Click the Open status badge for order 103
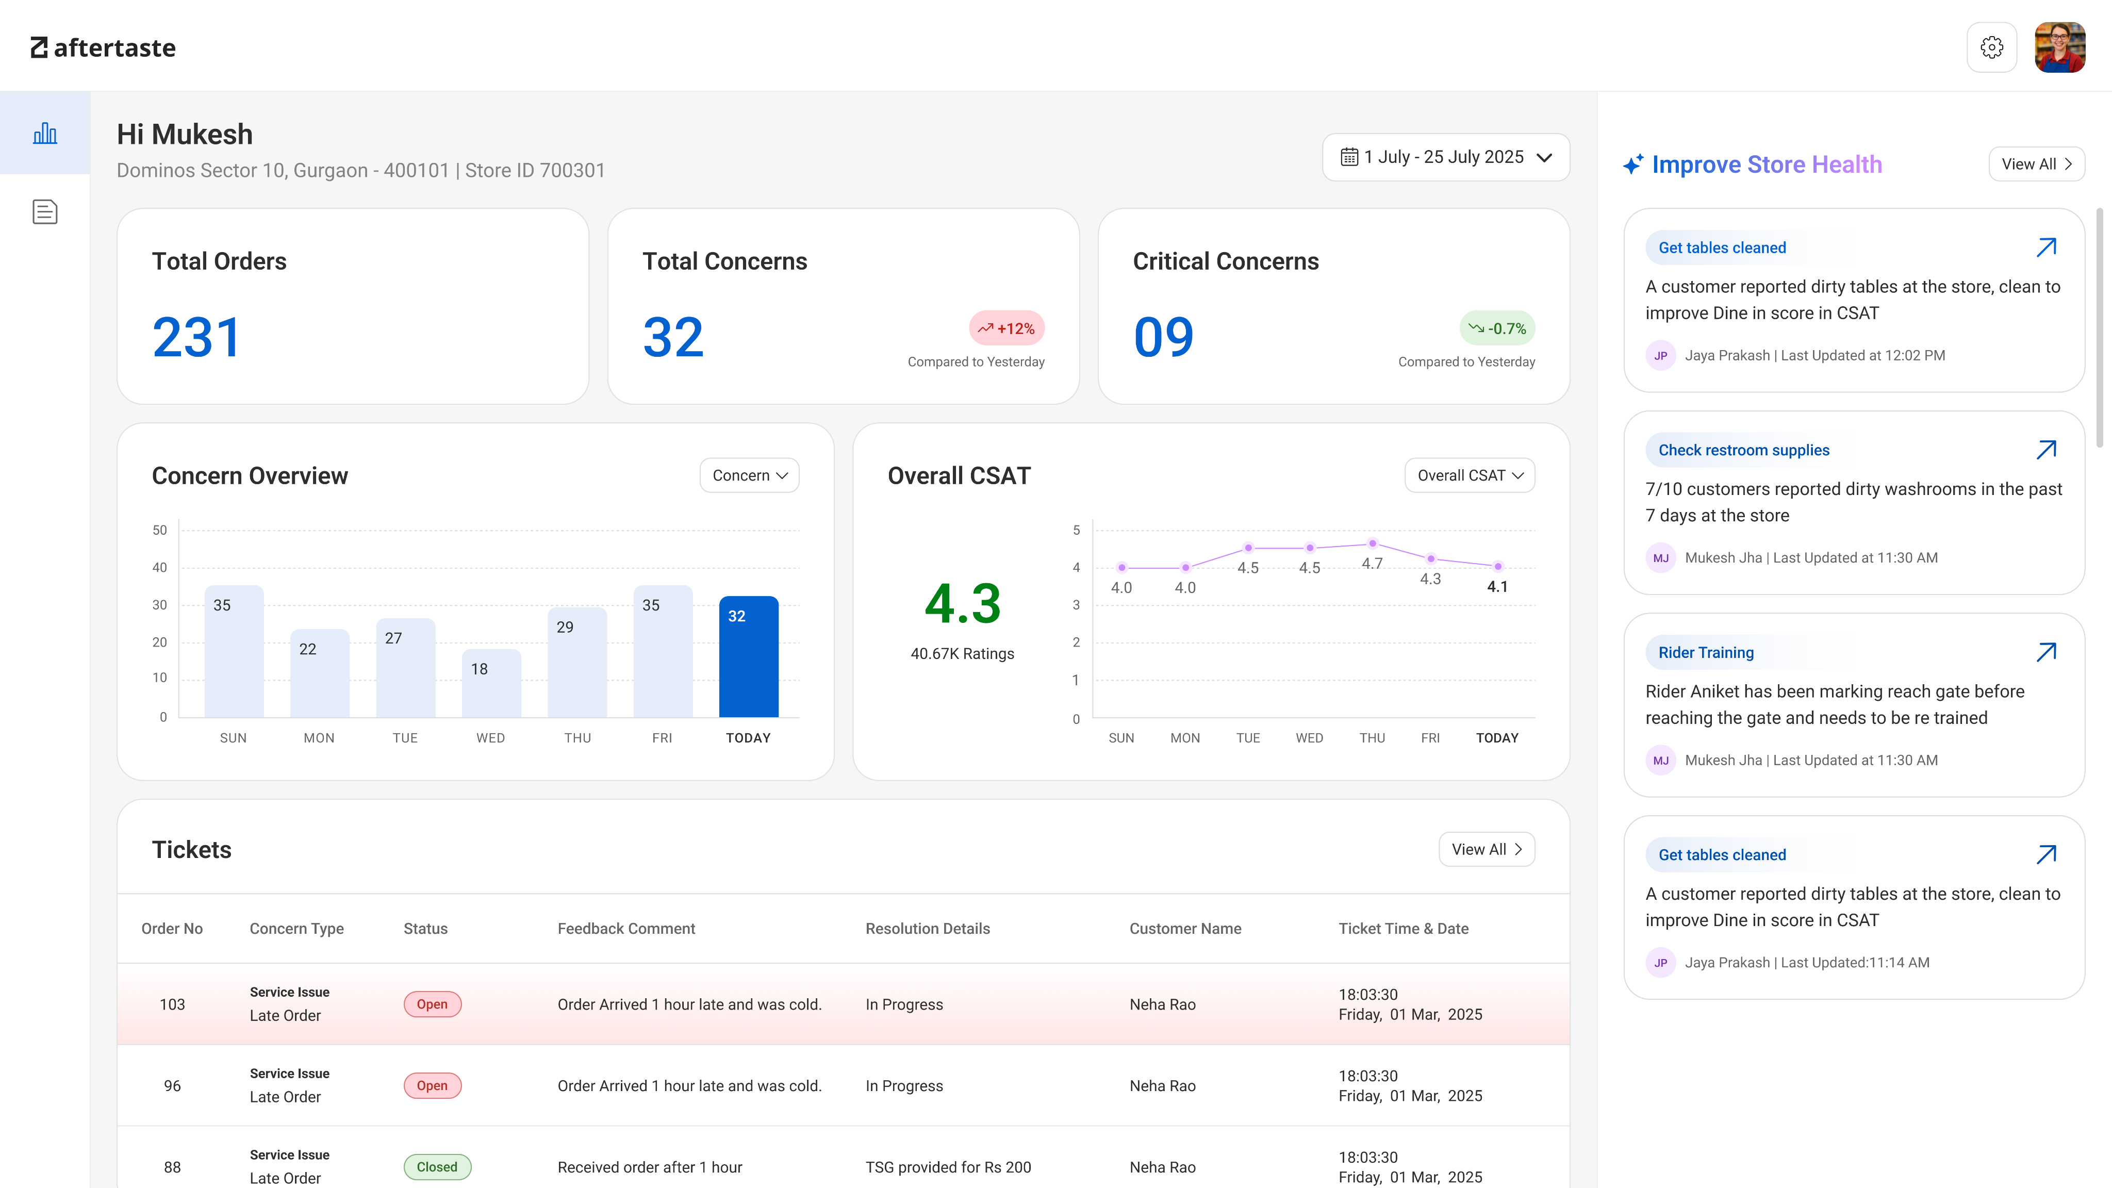 pyautogui.click(x=432, y=1004)
